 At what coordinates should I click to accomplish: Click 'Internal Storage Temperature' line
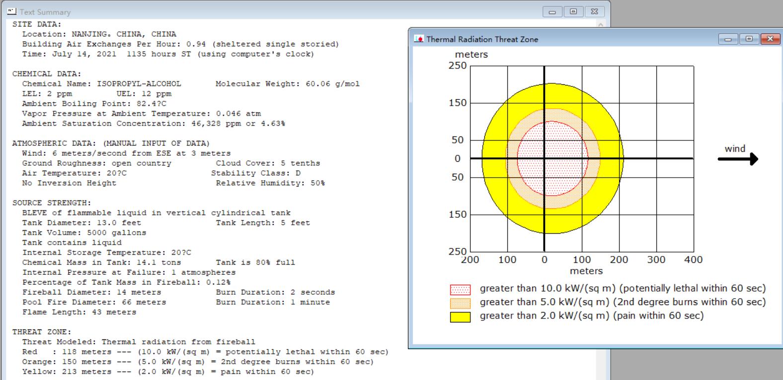(x=106, y=253)
